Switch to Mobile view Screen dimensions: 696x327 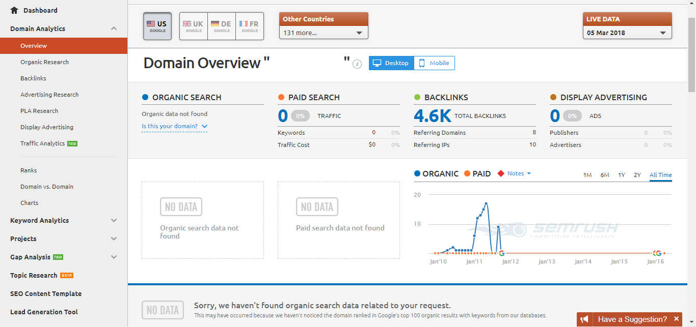434,63
